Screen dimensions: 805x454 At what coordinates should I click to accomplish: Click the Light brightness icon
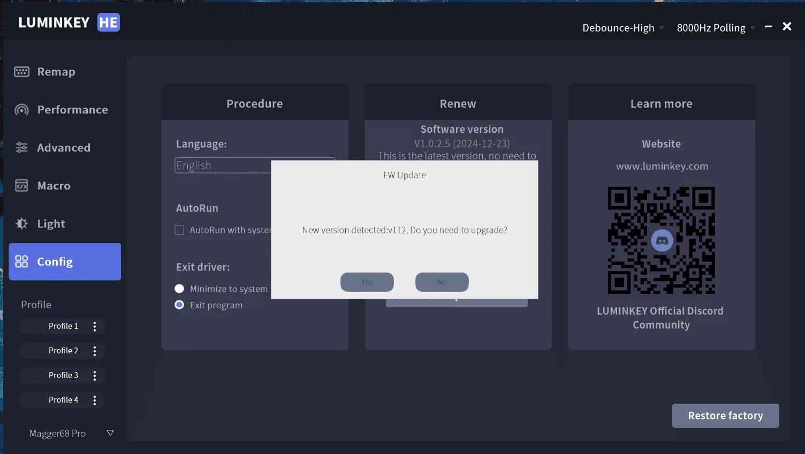tap(21, 224)
